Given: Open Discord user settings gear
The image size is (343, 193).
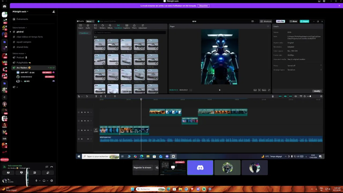Looking at the screenshot, I should [x=52, y=181].
